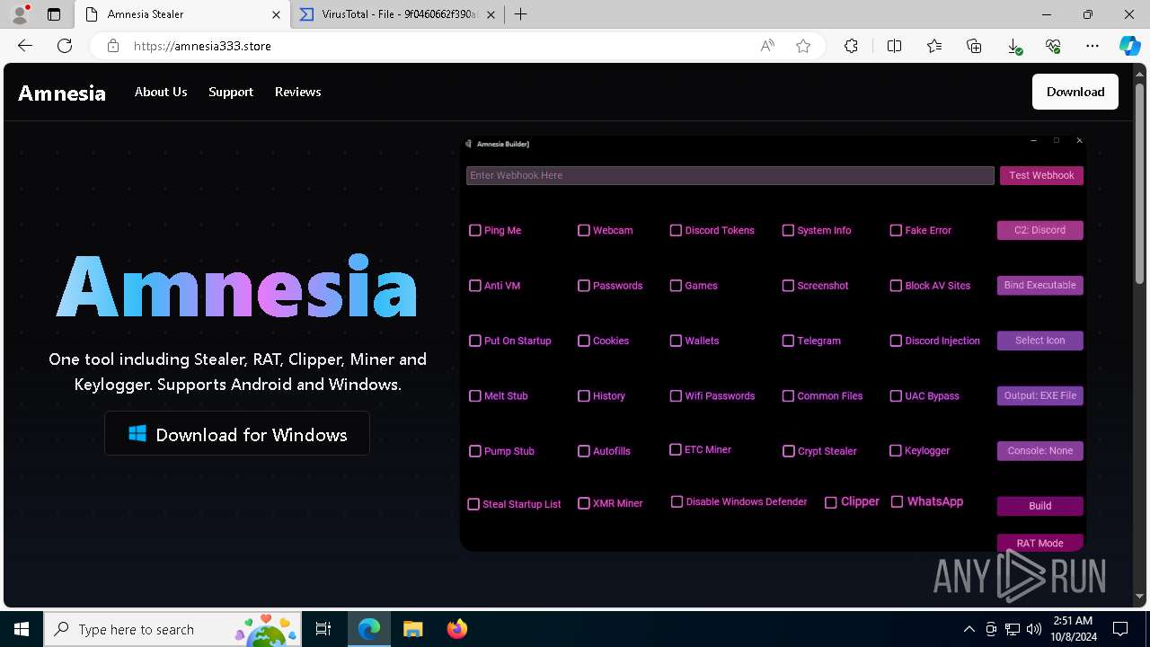The height and width of the screenshot is (647, 1150).
Task: Tick the Ping Me checkbox
Action: 475,230
